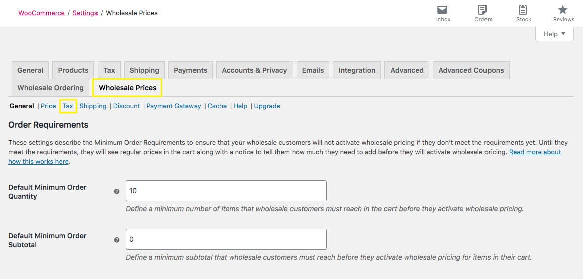Click WooCommerce breadcrumb link
Image resolution: width=583 pixels, height=279 pixels.
click(41, 13)
